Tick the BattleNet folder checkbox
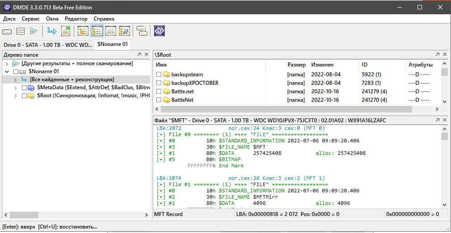451x233 pixels. (159, 100)
